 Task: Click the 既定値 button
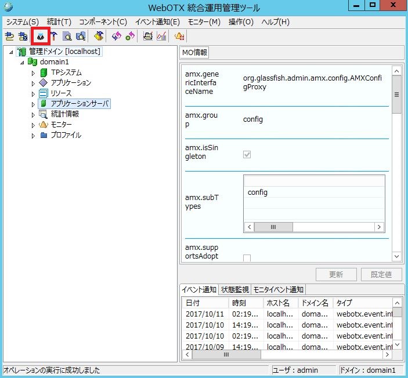pos(381,274)
